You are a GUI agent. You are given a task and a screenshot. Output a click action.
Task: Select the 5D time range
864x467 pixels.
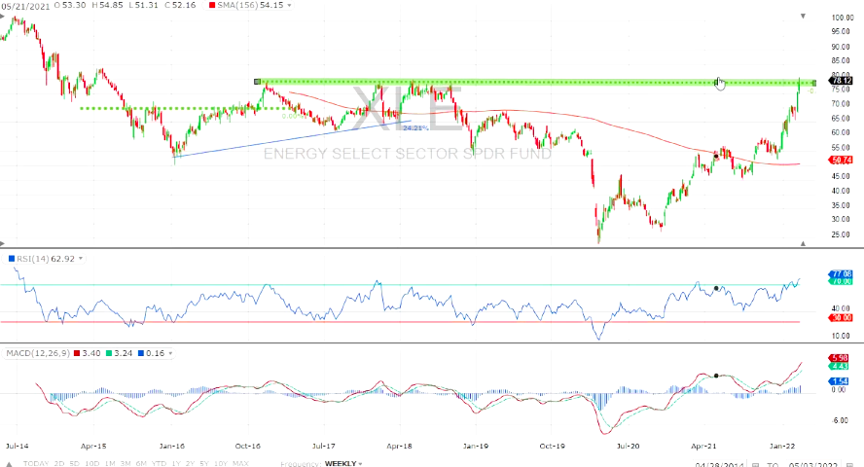(74, 464)
